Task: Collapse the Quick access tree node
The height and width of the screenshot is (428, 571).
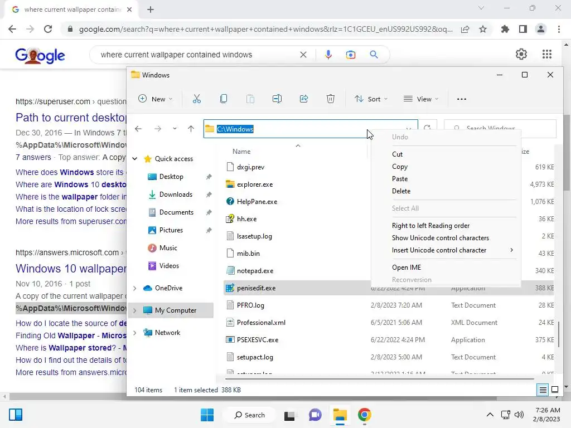Action: [135, 159]
